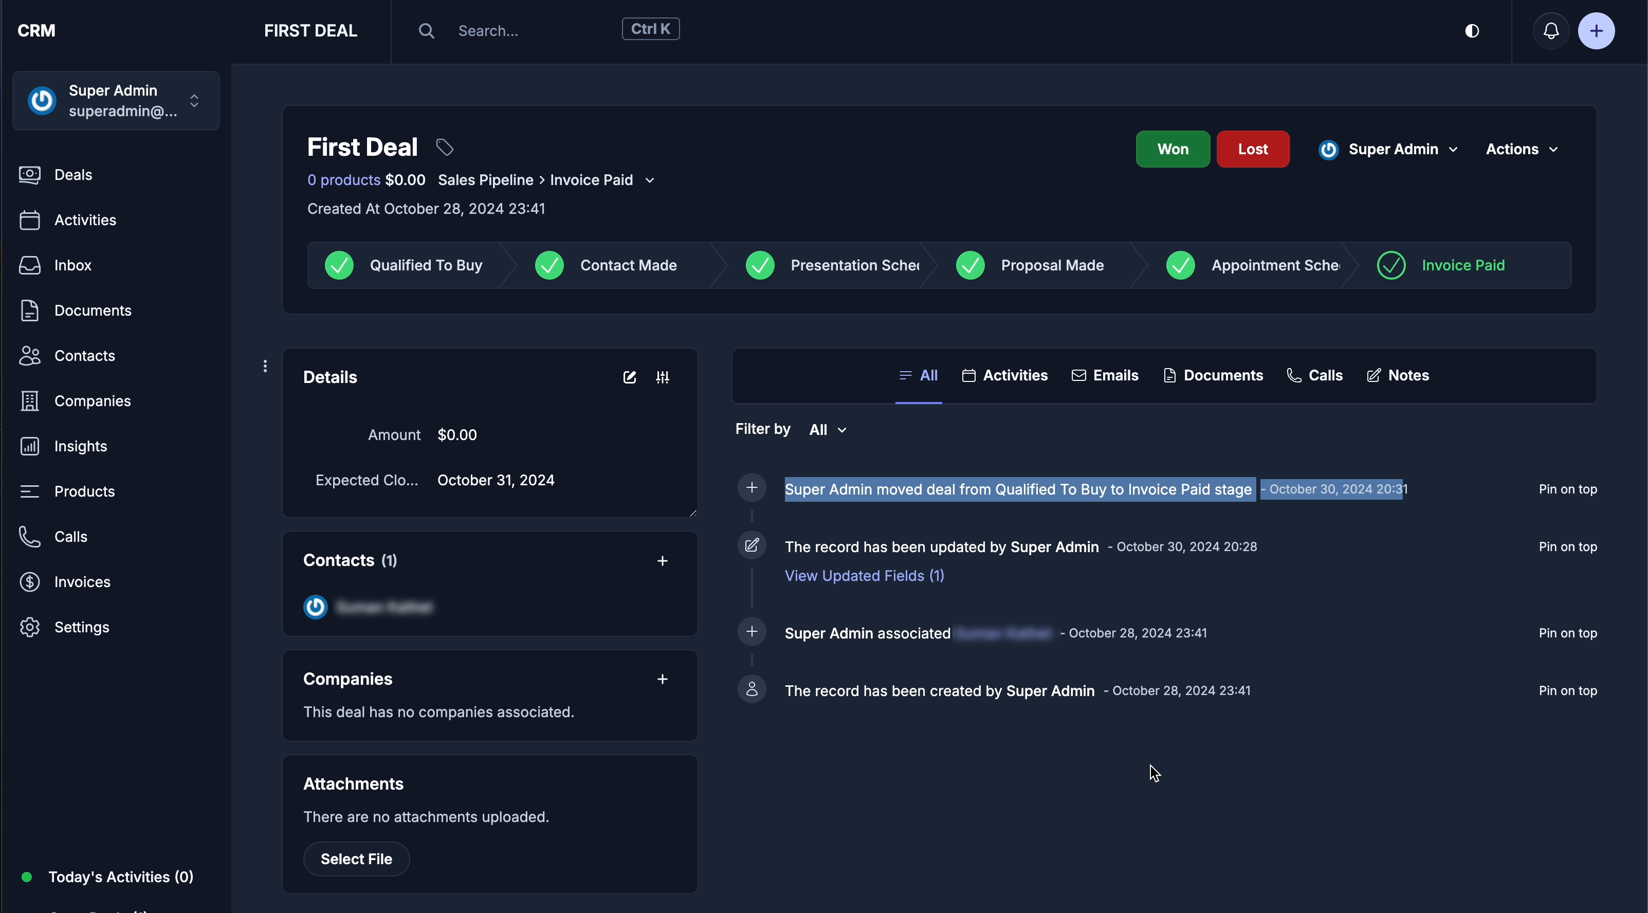1648x913 pixels.
Task: Click the CRM logo text
Action: tap(36, 31)
